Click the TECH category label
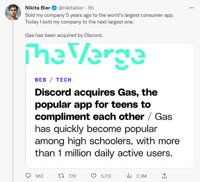This screenshot has height=182, width=203. pos(64,80)
